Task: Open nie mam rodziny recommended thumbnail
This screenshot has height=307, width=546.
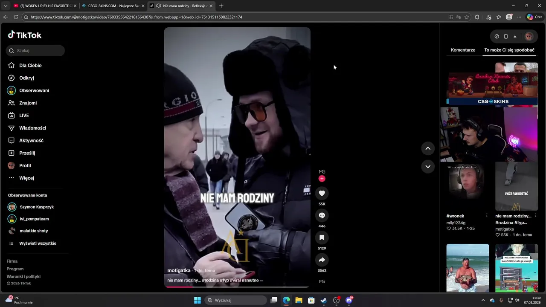Action: tap(517, 186)
